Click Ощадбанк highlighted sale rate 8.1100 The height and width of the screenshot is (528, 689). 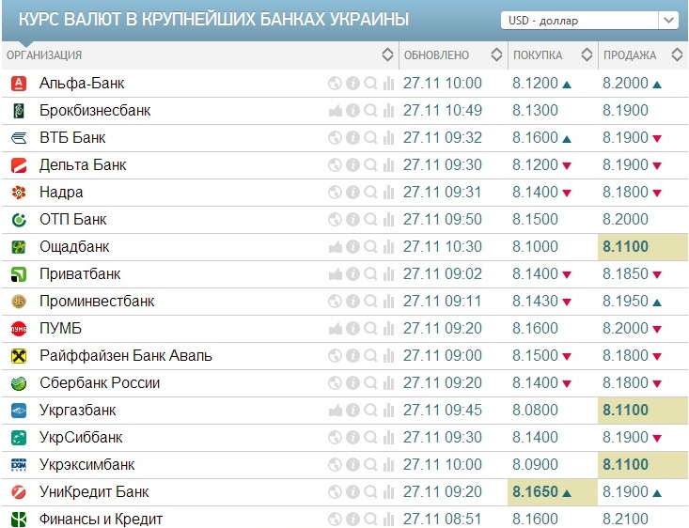click(x=625, y=246)
